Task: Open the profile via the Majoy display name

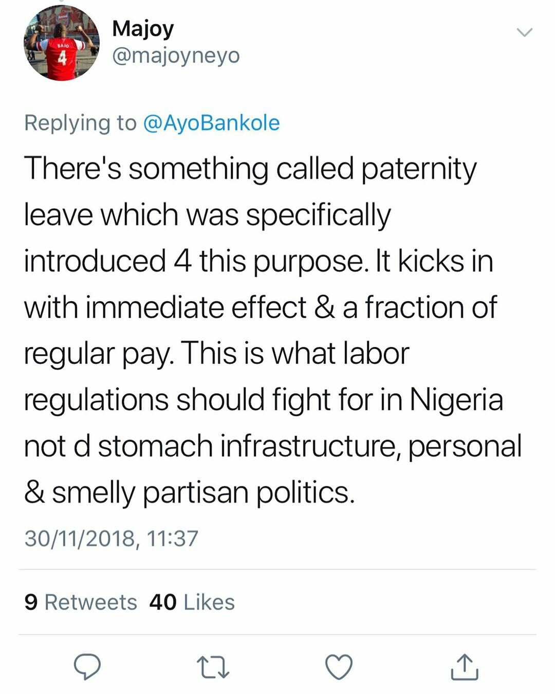Action: pyautogui.click(x=143, y=29)
